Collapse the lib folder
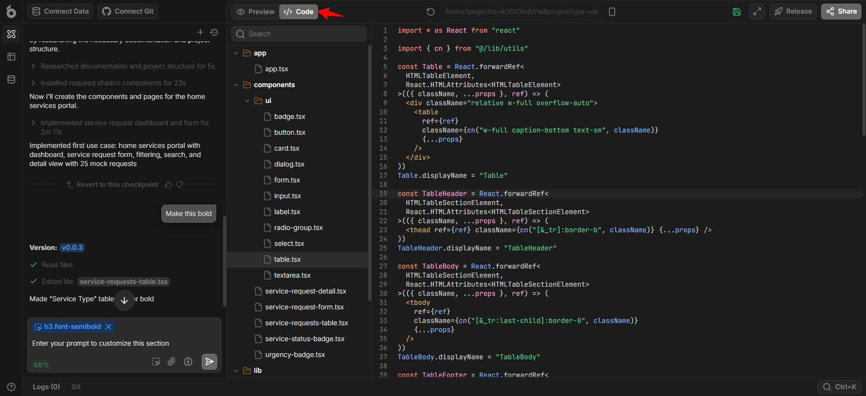Image resolution: width=866 pixels, height=396 pixels. (x=236, y=371)
